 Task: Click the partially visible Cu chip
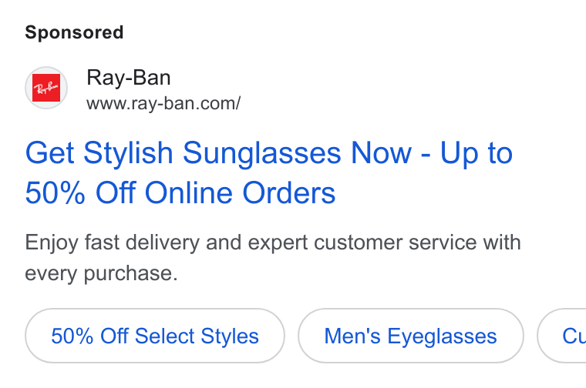[561, 336]
